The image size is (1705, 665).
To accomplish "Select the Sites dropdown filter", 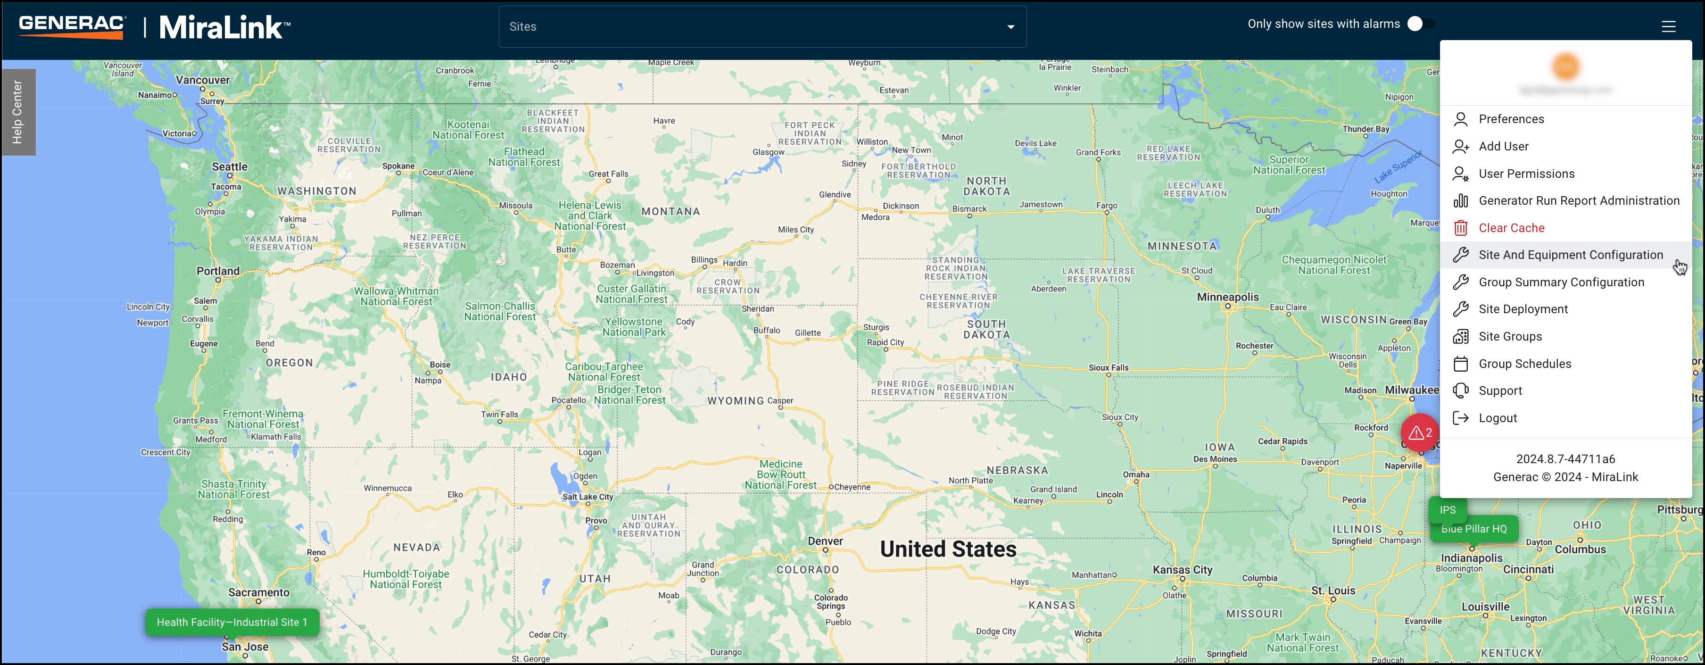I will [761, 26].
